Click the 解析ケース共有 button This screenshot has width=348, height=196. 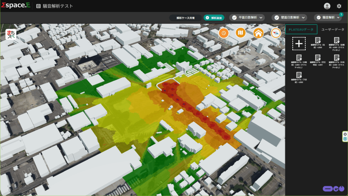tap(186, 18)
